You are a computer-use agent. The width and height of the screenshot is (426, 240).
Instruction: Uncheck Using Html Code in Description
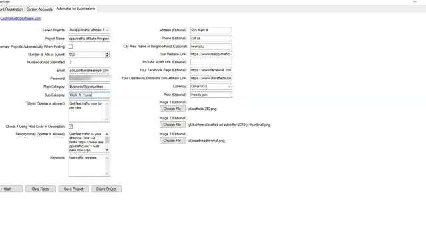71,126
